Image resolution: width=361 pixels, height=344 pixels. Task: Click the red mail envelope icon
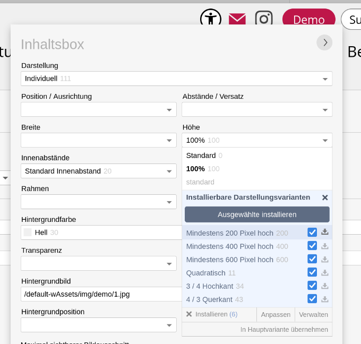(237, 19)
